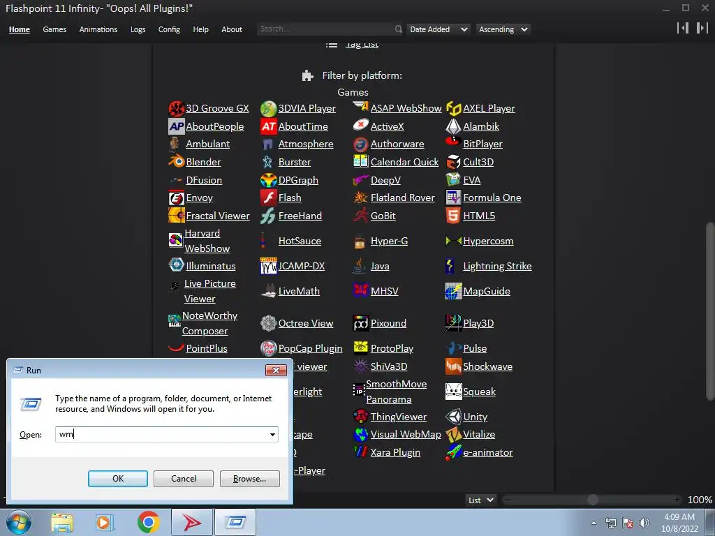Open the NoteWorthy Composer link
Image resolution: width=715 pixels, height=536 pixels.
pyautogui.click(x=209, y=323)
